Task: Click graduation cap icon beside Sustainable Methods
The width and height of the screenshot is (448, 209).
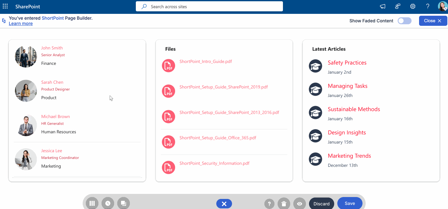Action: click(x=315, y=113)
